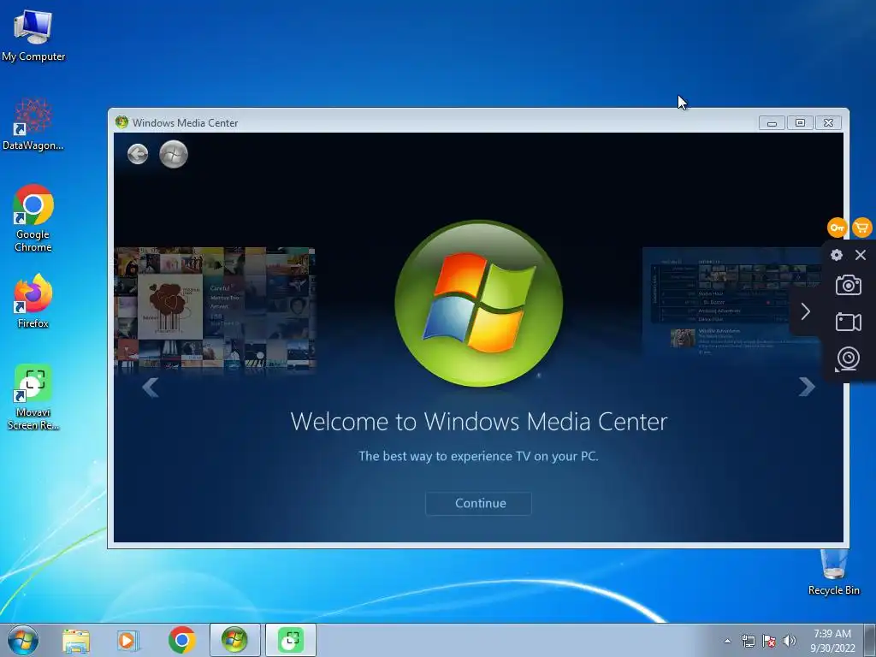Open Windows Media Player from taskbar
This screenshot has width=876, height=657.
127,640
